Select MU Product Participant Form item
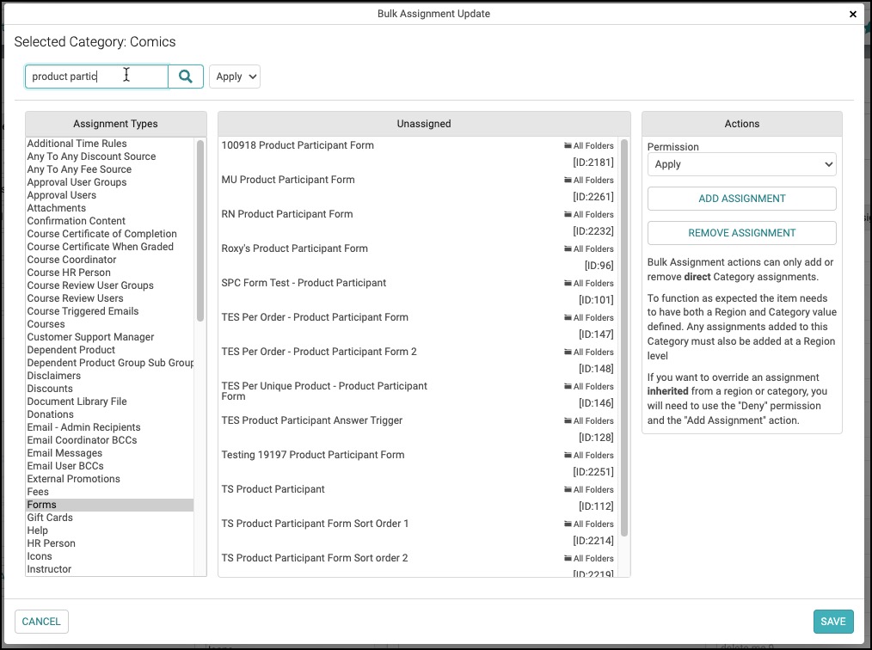The image size is (872, 650). [x=288, y=180]
